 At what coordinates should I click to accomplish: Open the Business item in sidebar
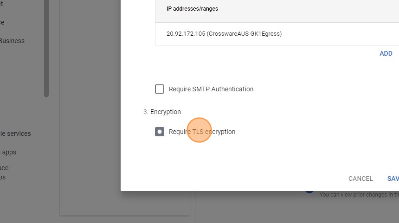[x=12, y=41]
